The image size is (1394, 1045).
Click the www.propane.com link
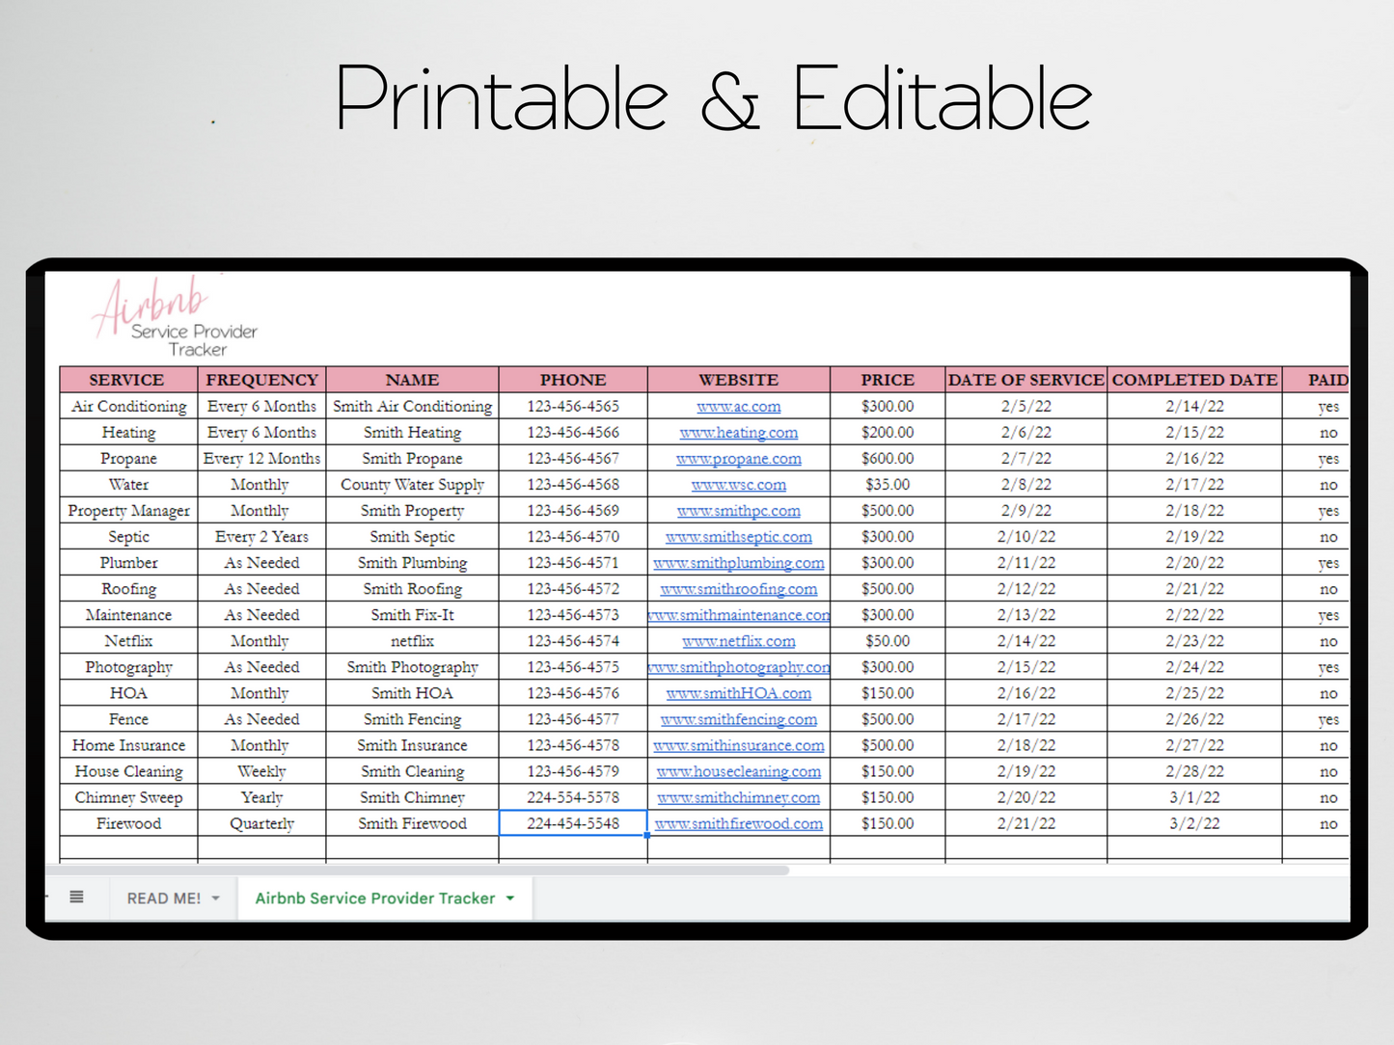(x=739, y=459)
